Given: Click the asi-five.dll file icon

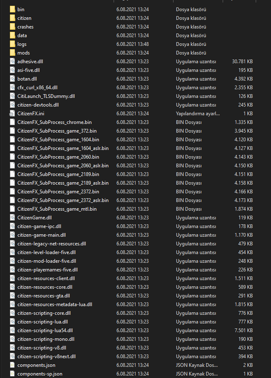Looking at the screenshot, I should click(12, 70).
